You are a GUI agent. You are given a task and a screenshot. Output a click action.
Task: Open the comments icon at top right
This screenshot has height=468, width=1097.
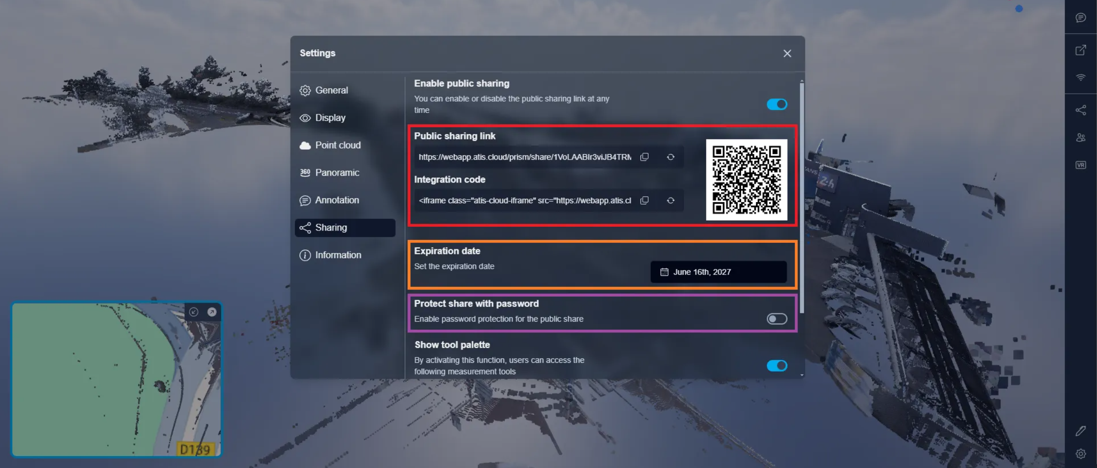pos(1081,18)
